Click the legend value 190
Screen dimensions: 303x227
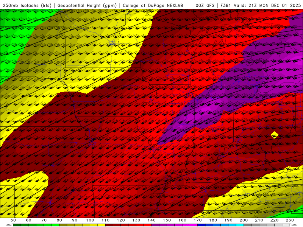(228, 220)
